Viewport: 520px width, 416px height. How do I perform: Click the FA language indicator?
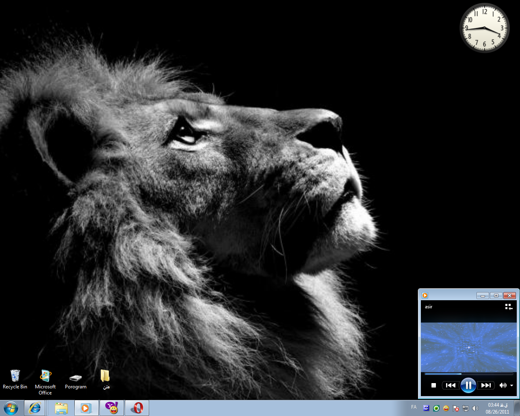click(414, 407)
